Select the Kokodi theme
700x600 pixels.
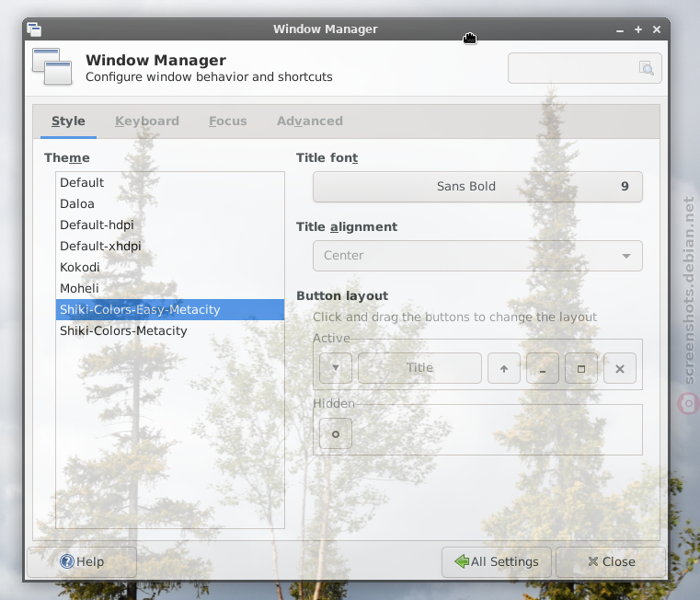tap(169, 267)
